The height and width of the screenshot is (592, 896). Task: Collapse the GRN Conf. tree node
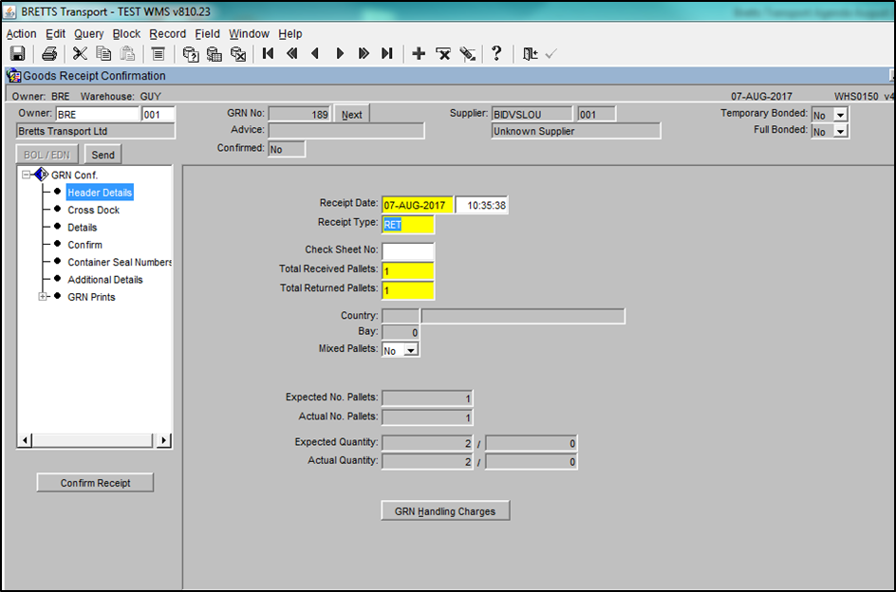coord(26,175)
